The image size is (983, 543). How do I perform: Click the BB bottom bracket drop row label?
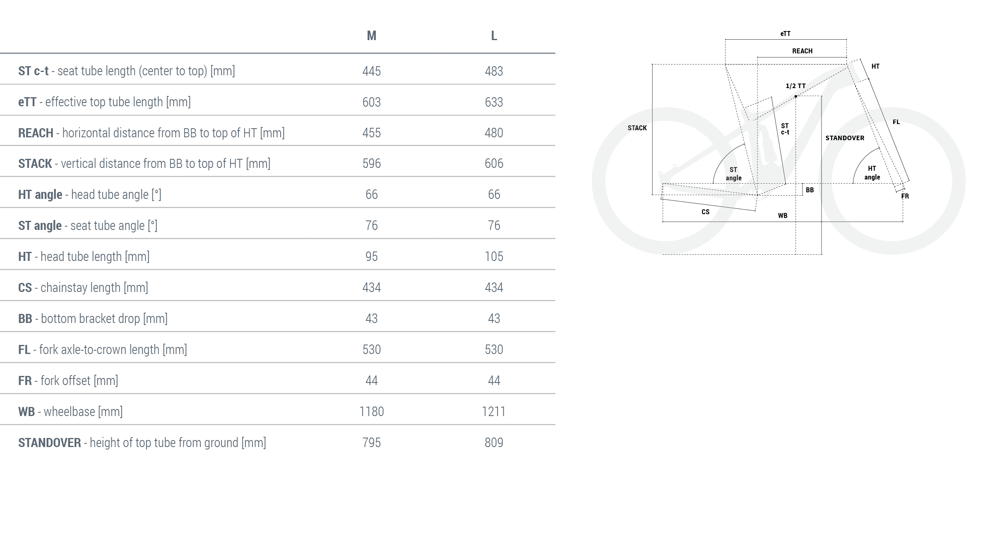[93, 318]
